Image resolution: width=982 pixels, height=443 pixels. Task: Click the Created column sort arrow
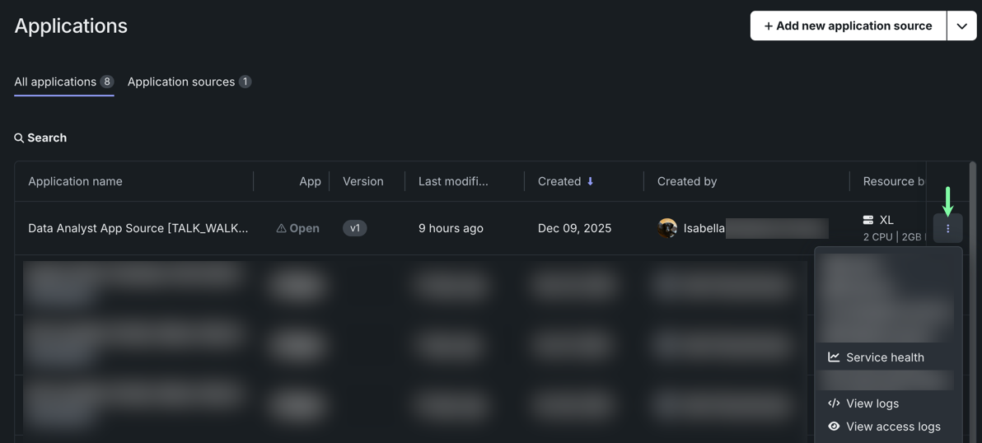pyautogui.click(x=590, y=182)
